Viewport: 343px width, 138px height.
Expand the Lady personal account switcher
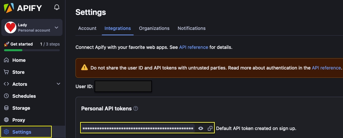point(56,28)
